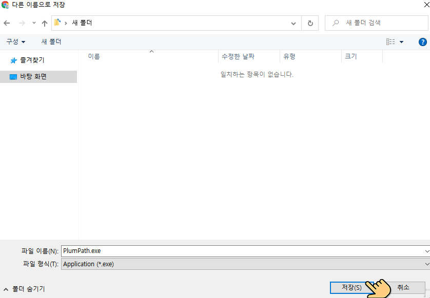Viewport: 430px width, 298px height.
Task: Open the view options dropdown arrow
Action: (401, 42)
